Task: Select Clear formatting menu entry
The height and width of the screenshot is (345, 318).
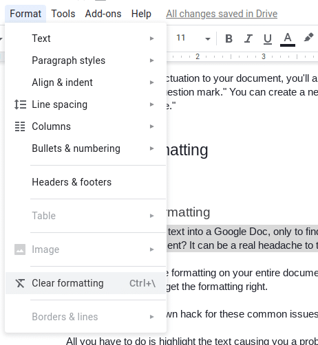Action: click(x=85, y=283)
